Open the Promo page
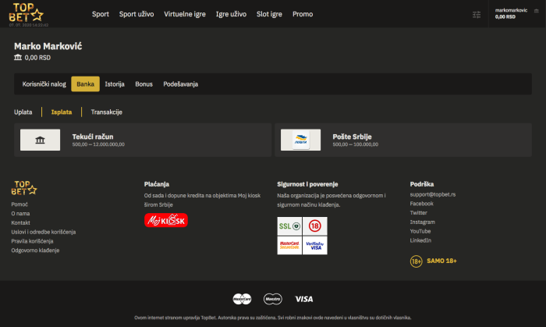This screenshot has height=327, width=546. coord(303,14)
